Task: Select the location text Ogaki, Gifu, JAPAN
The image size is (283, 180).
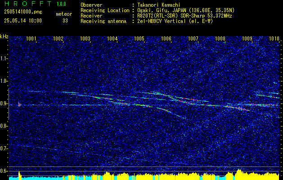Action: point(163,10)
